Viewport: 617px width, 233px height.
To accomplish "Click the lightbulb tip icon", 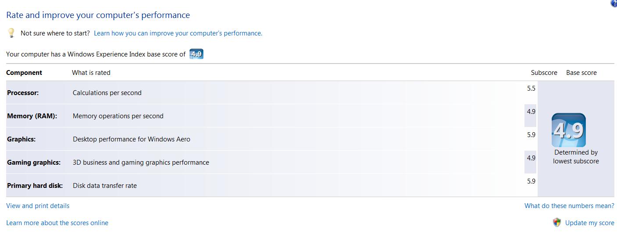I will [x=12, y=33].
